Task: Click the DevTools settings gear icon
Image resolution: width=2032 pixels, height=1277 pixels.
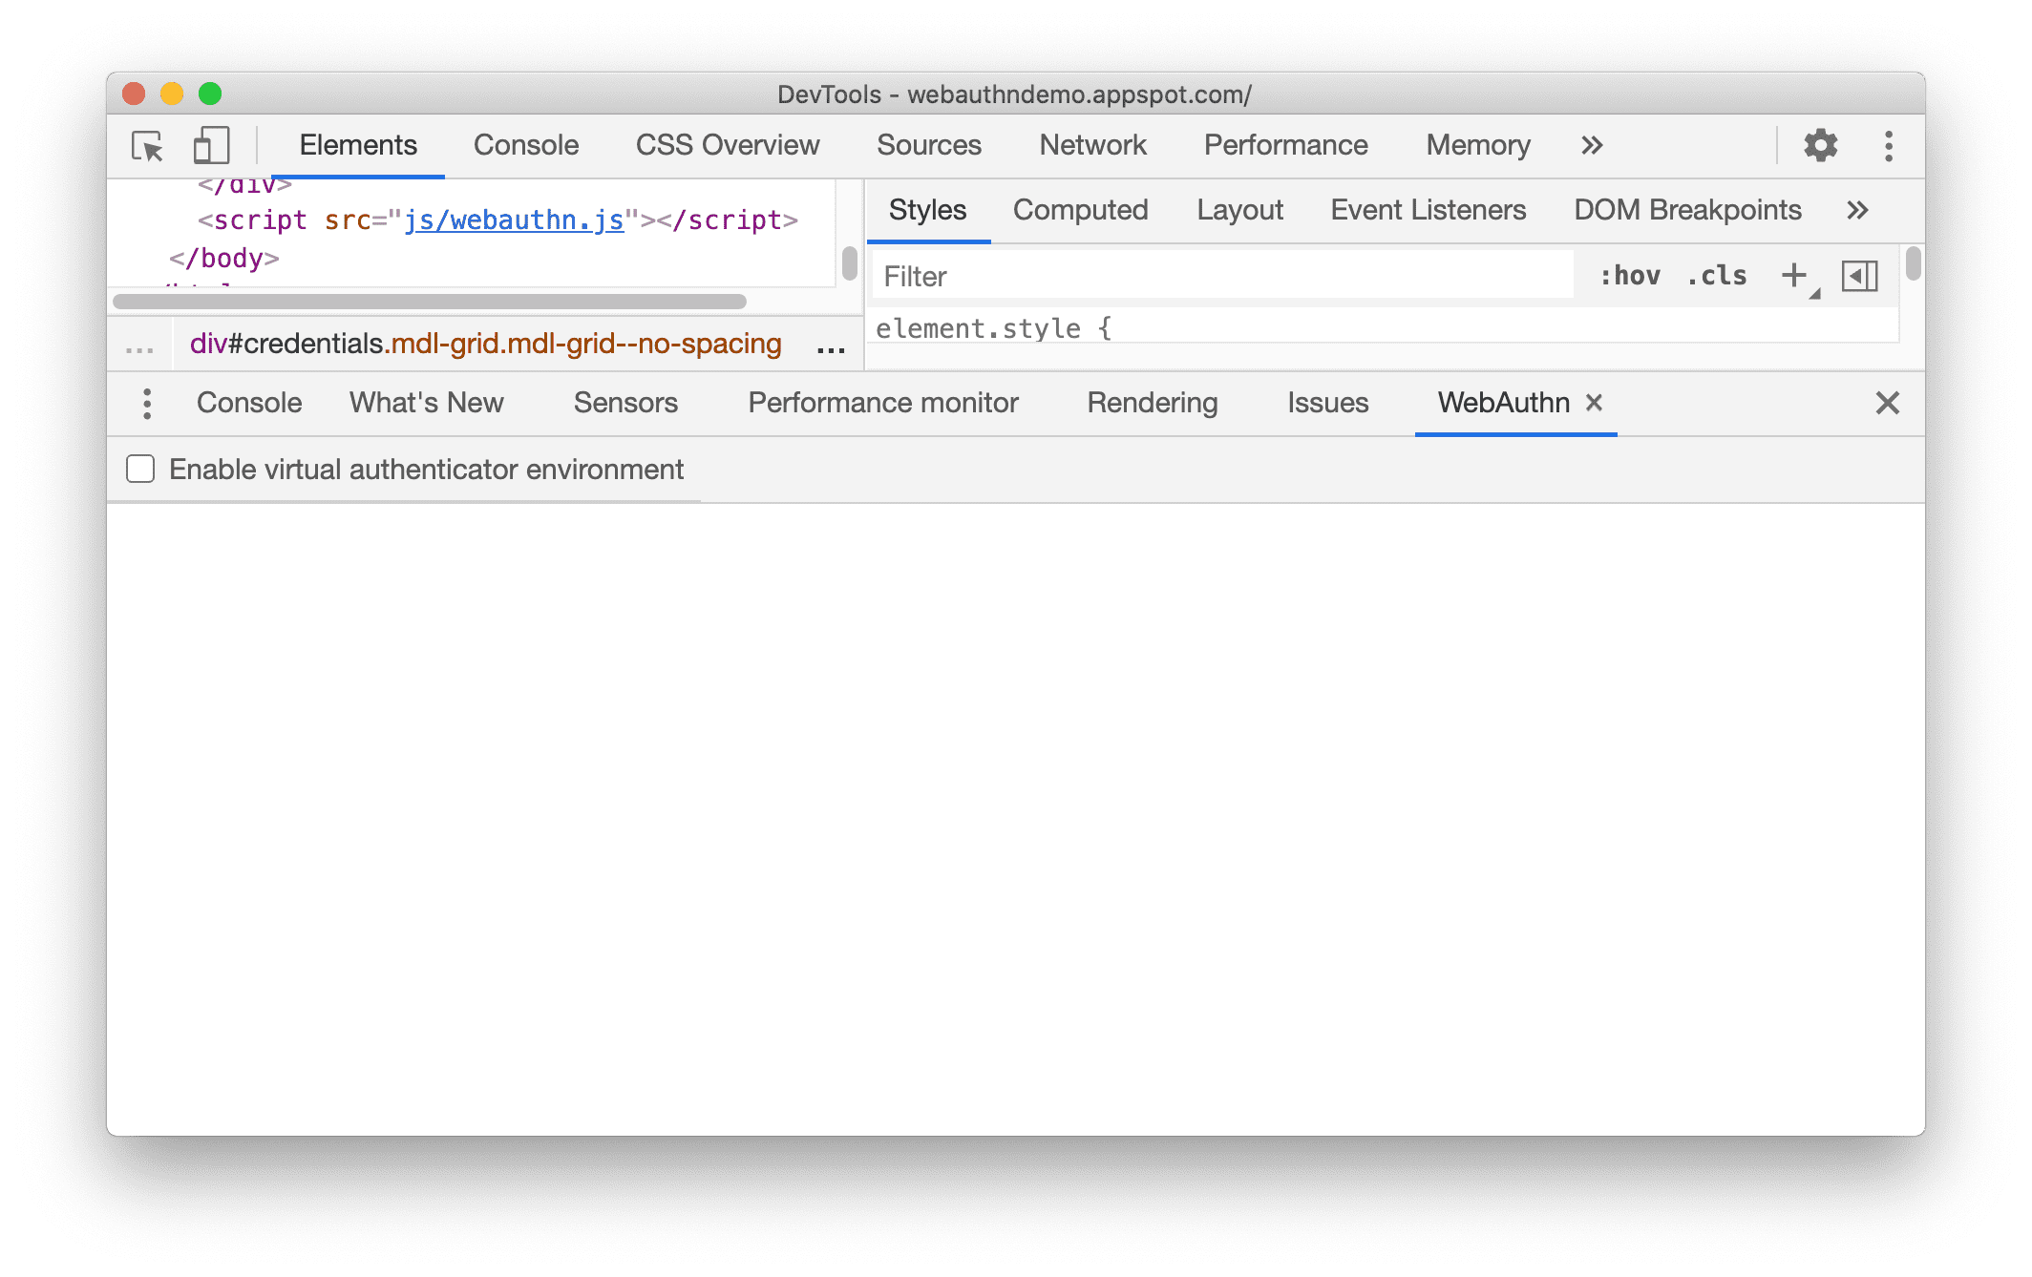Action: [1820, 144]
